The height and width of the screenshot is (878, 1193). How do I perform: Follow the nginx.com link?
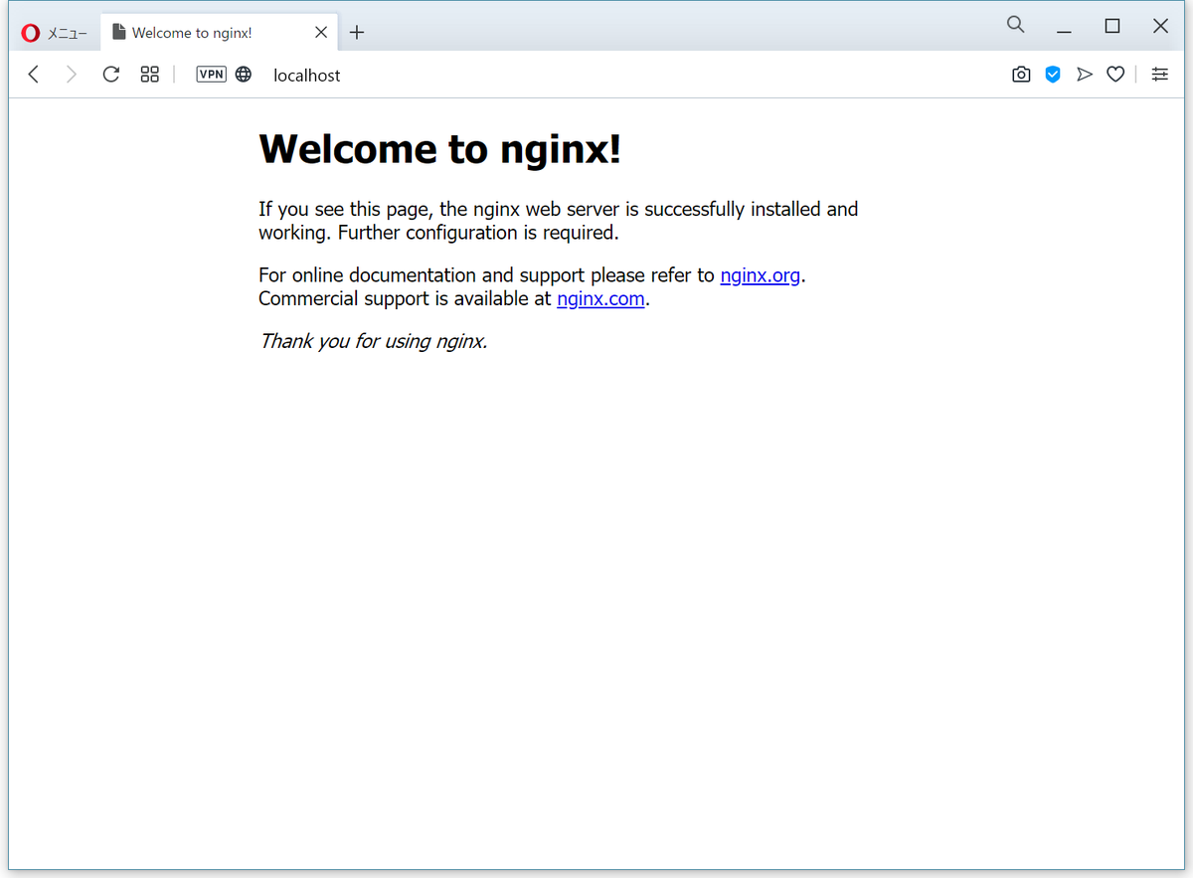[x=600, y=298]
